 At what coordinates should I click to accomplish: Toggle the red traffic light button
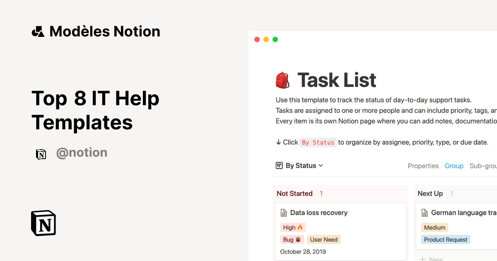[x=257, y=39]
